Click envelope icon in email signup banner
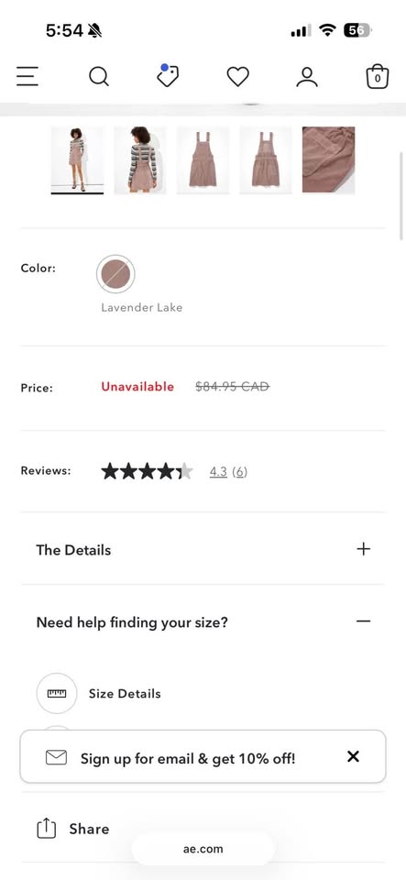 pos(56,757)
